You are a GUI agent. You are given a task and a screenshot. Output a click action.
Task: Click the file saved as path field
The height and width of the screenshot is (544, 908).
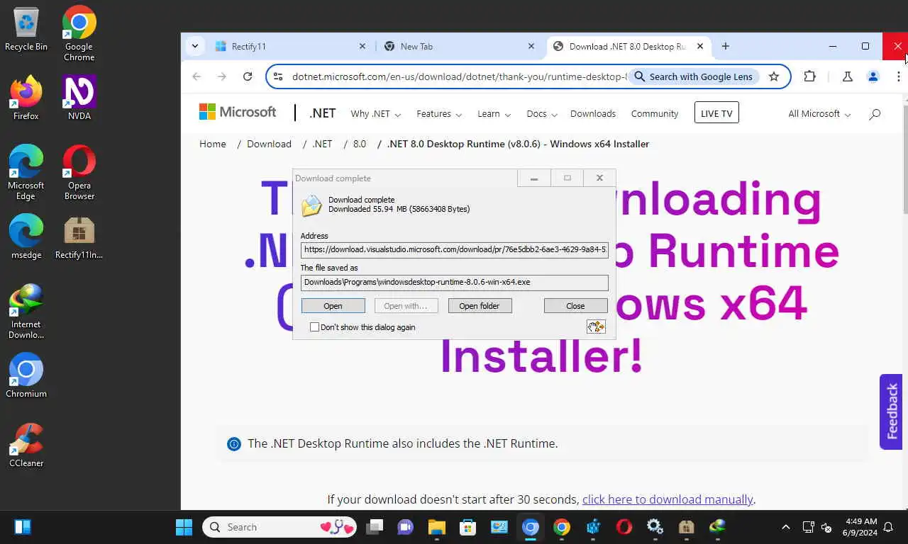454,282
